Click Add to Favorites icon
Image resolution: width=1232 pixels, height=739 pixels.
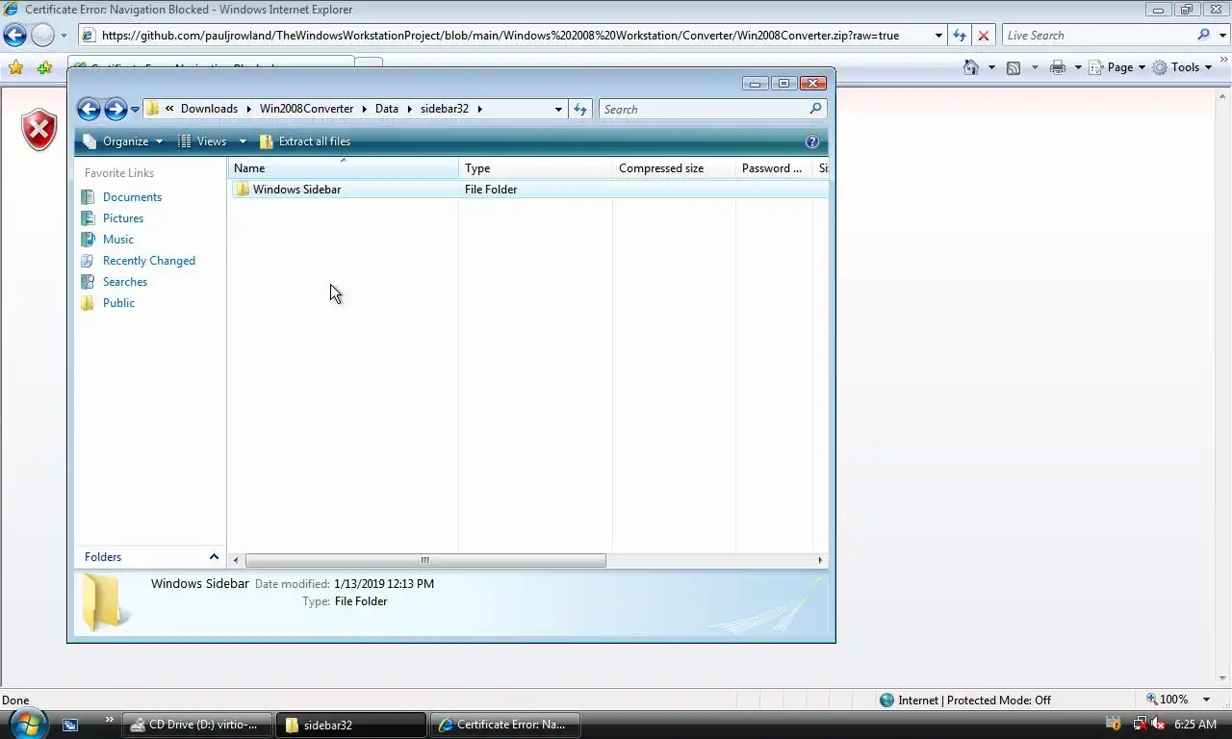tap(44, 67)
